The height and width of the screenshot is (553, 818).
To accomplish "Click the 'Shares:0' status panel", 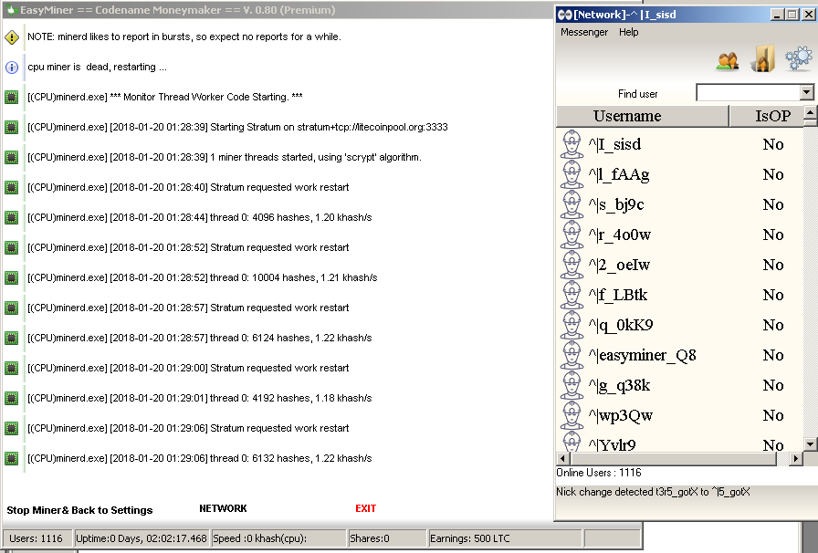I will tap(387, 538).
